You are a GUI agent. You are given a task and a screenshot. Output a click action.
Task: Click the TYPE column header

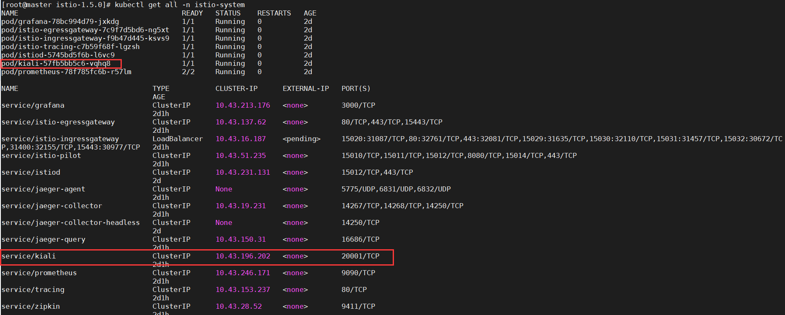pyautogui.click(x=161, y=89)
